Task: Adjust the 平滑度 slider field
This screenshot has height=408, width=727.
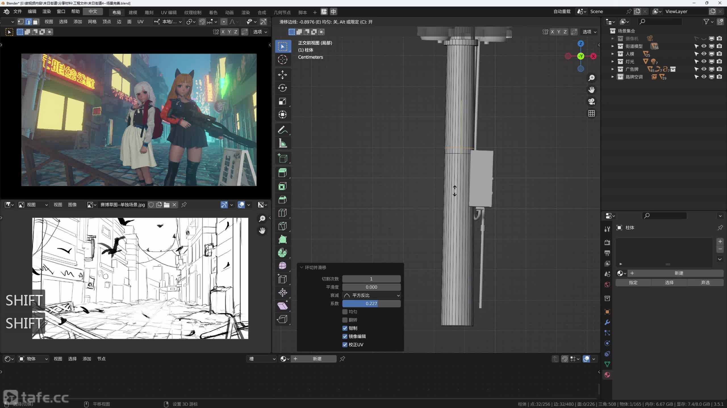Action: [x=371, y=287]
